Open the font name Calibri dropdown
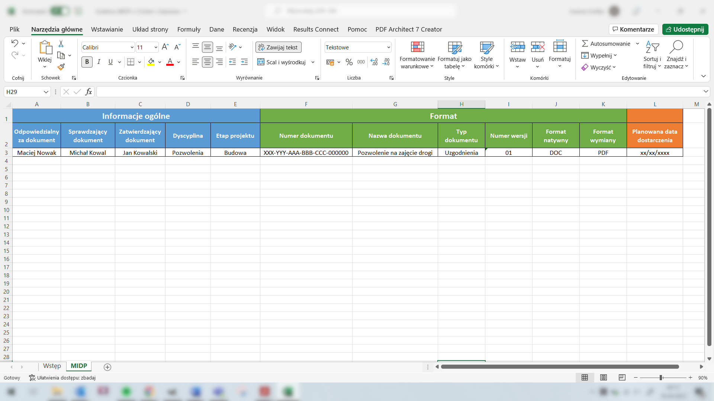Image resolution: width=714 pixels, height=401 pixels. point(132,48)
